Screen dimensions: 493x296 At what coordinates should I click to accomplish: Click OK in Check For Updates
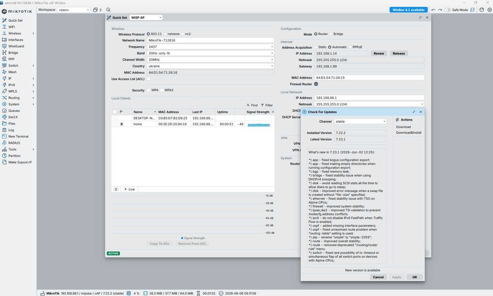click(415, 277)
